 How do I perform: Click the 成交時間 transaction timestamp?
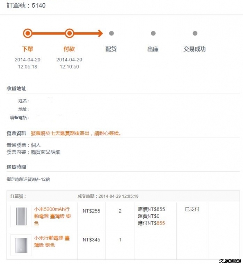pos(108,196)
